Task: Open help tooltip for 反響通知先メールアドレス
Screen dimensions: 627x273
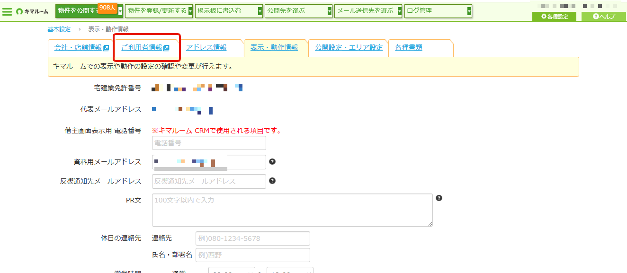Action: coord(272,181)
